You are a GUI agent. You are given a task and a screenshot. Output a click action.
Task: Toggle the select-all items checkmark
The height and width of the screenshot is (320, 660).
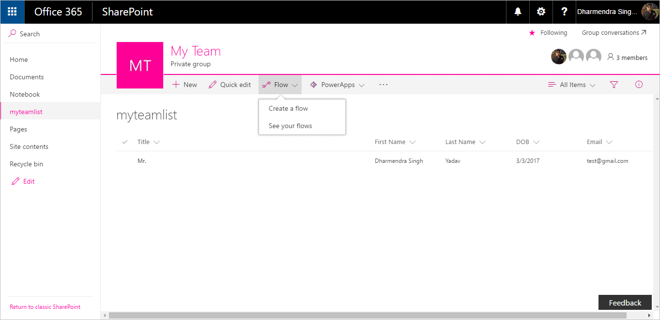(x=125, y=142)
